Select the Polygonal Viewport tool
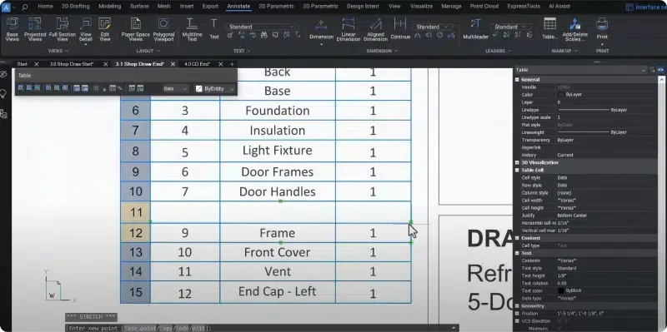The image size is (667, 332). coord(163,29)
